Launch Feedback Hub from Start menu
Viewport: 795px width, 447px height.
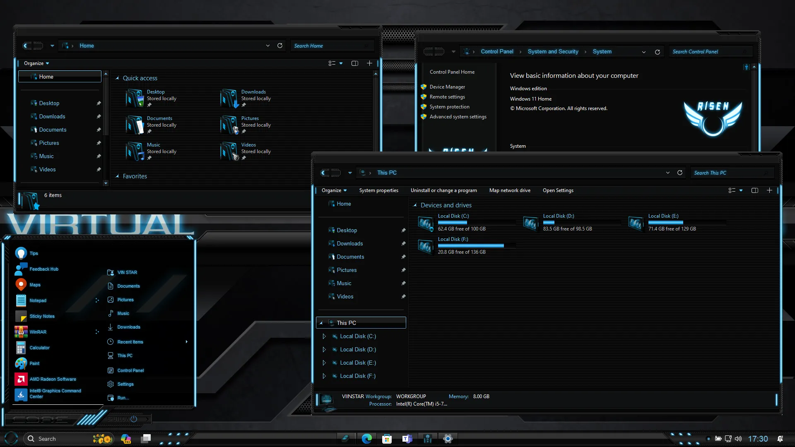[21, 269]
